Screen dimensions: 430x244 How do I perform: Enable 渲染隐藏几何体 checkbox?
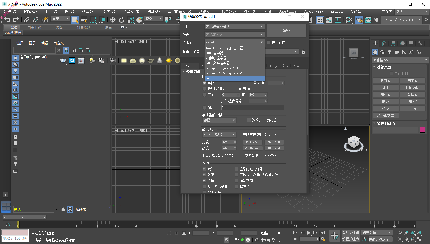pyautogui.click(x=236, y=169)
